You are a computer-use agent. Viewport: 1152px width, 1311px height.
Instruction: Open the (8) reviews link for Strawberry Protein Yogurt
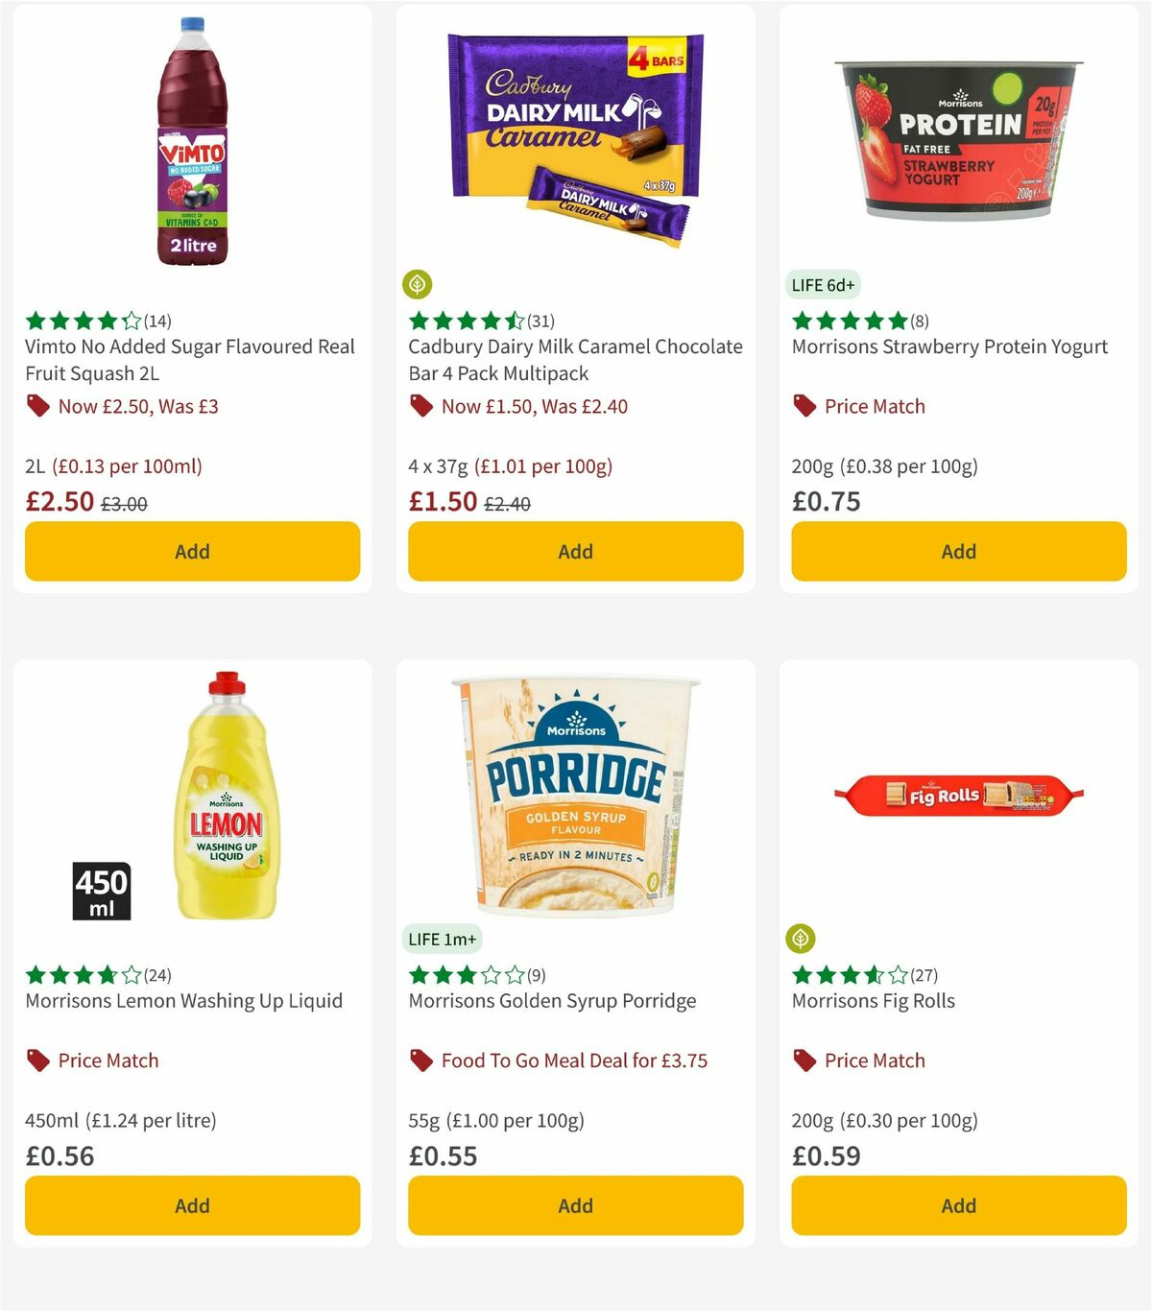pyautogui.click(x=918, y=321)
